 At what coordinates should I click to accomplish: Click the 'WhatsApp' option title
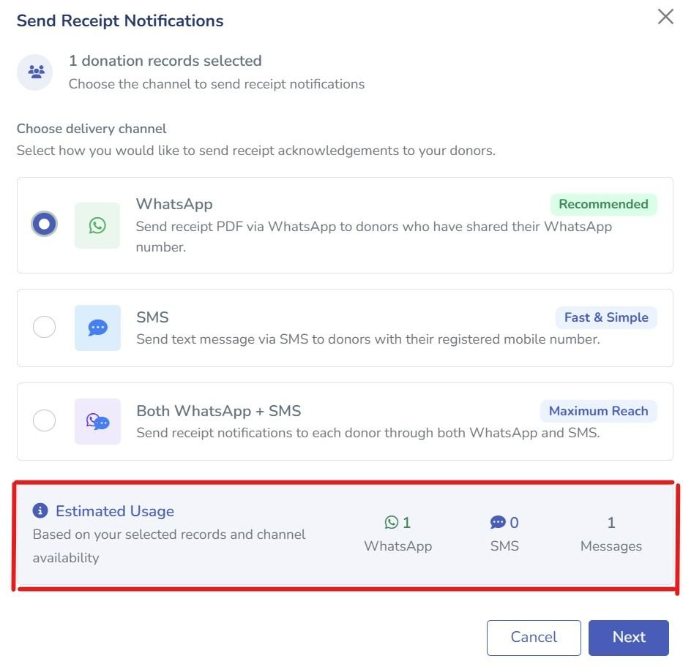[x=174, y=204]
